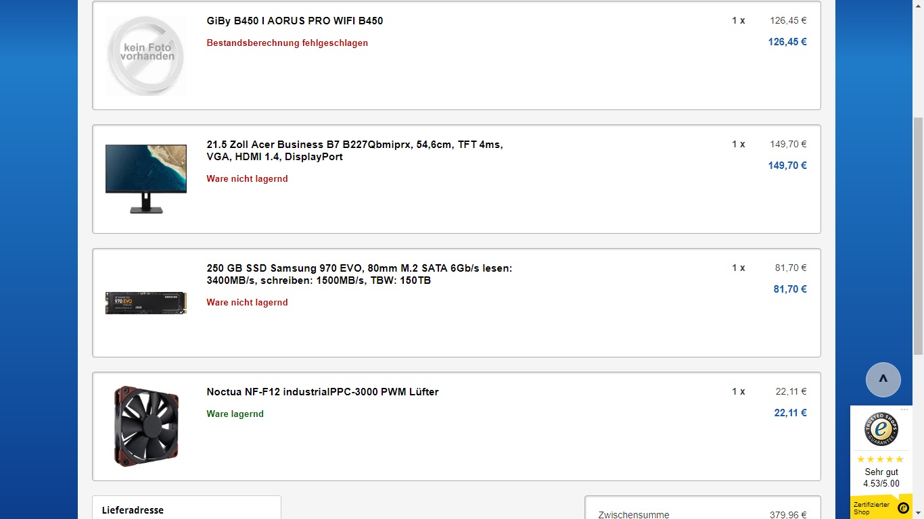Viewport: 924px width, 519px height.
Task: Click the blue total price 81,70 €
Action: pyautogui.click(x=790, y=289)
